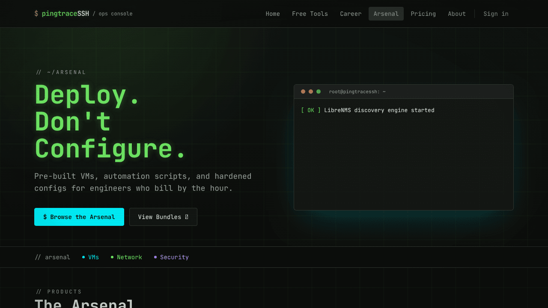
Task: Select the cyan VMs filter dot
Action: click(83, 257)
